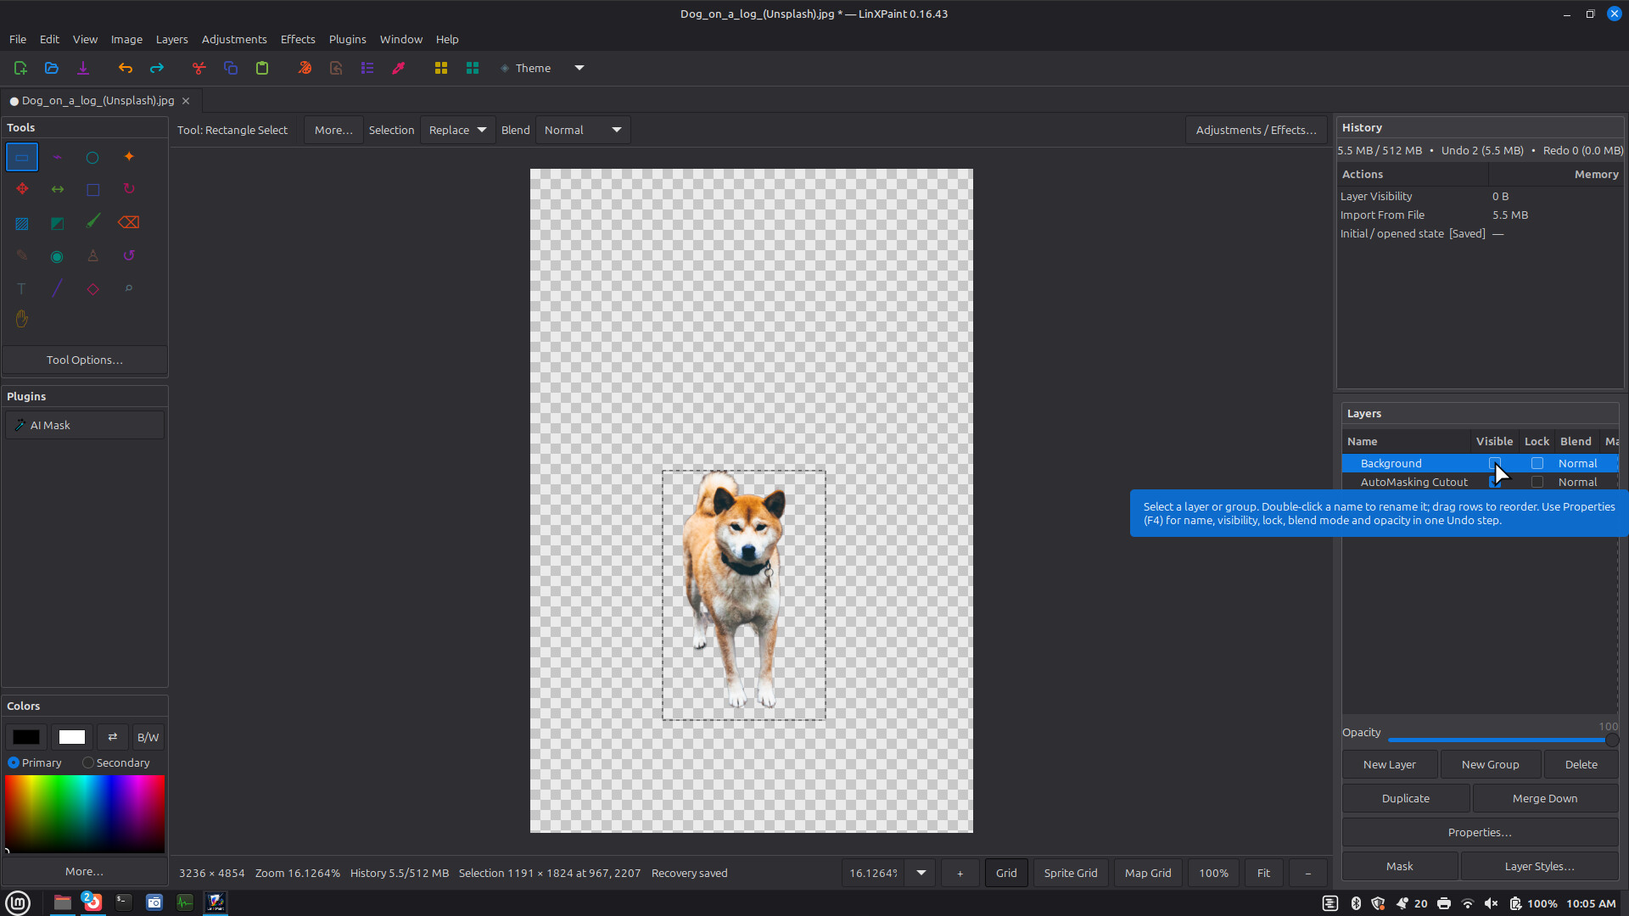Select the pink diamond Shape tool

click(x=92, y=289)
